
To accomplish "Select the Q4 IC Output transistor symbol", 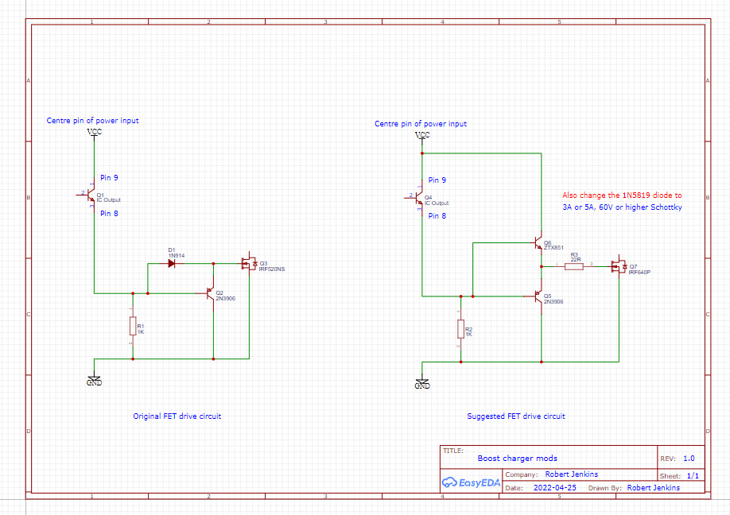I will (x=417, y=198).
